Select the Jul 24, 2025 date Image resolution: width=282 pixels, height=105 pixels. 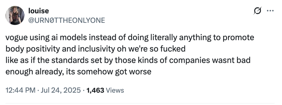point(61,90)
